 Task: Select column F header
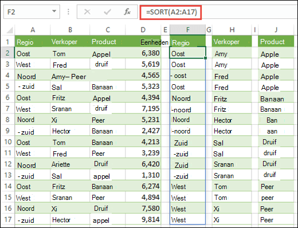tap(188, 30)
